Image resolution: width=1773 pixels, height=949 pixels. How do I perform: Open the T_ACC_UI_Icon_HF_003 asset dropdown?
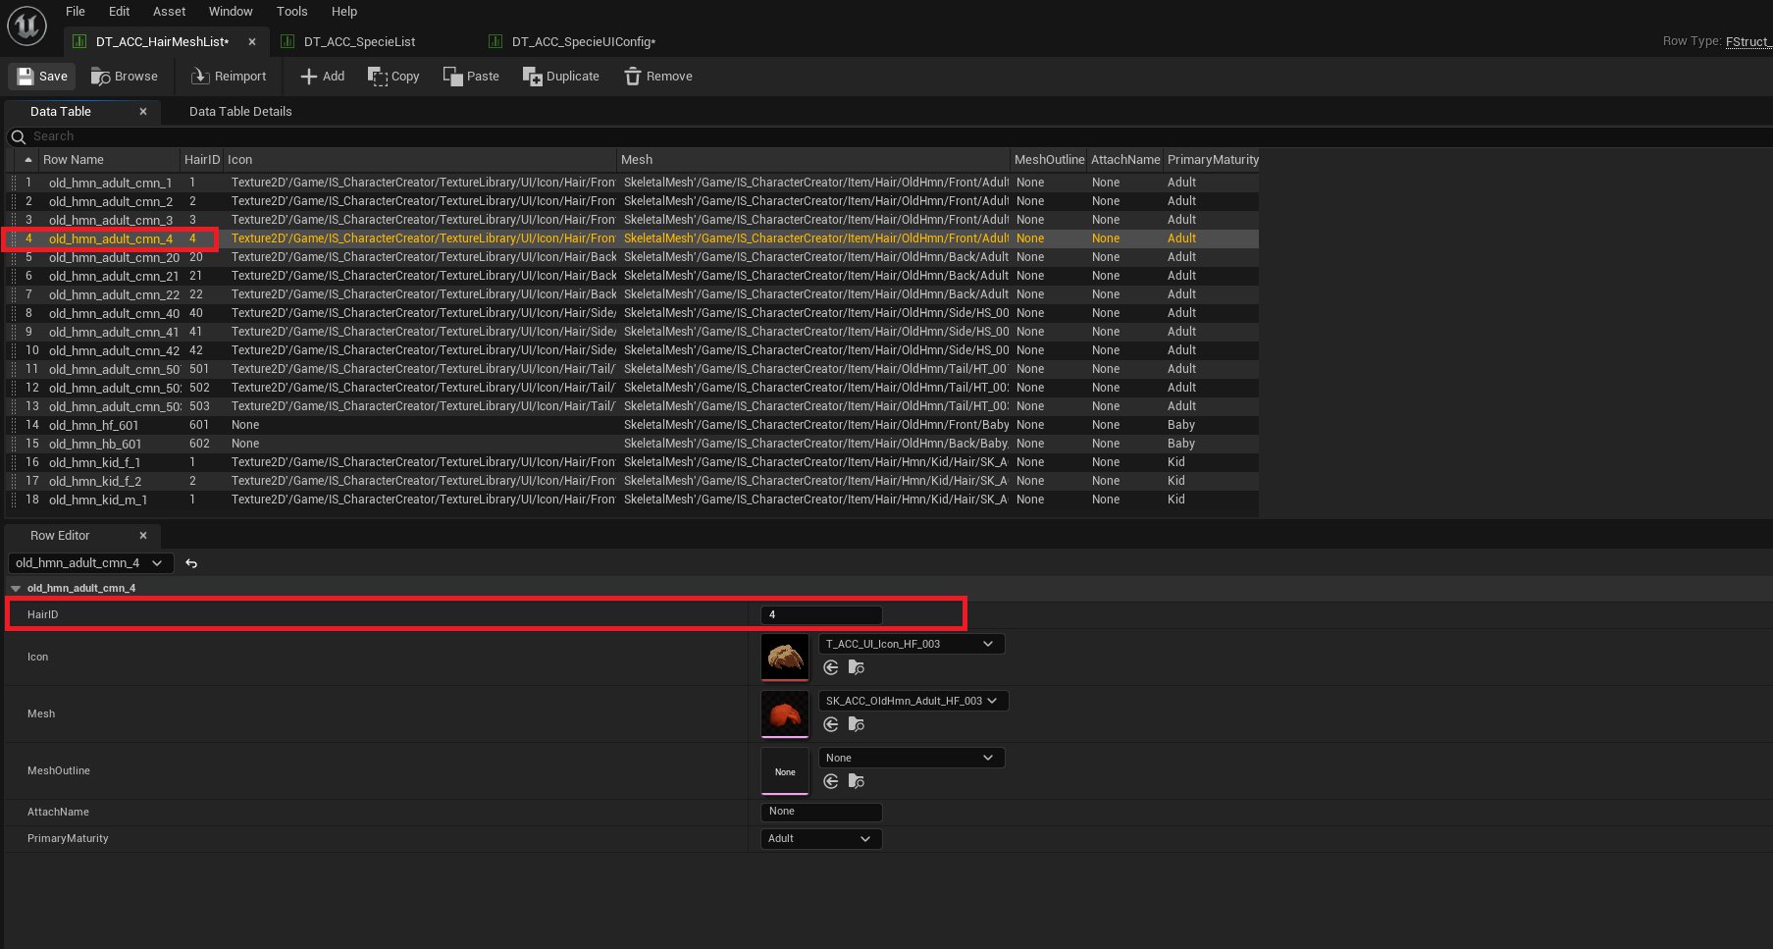tap(911, 644)
